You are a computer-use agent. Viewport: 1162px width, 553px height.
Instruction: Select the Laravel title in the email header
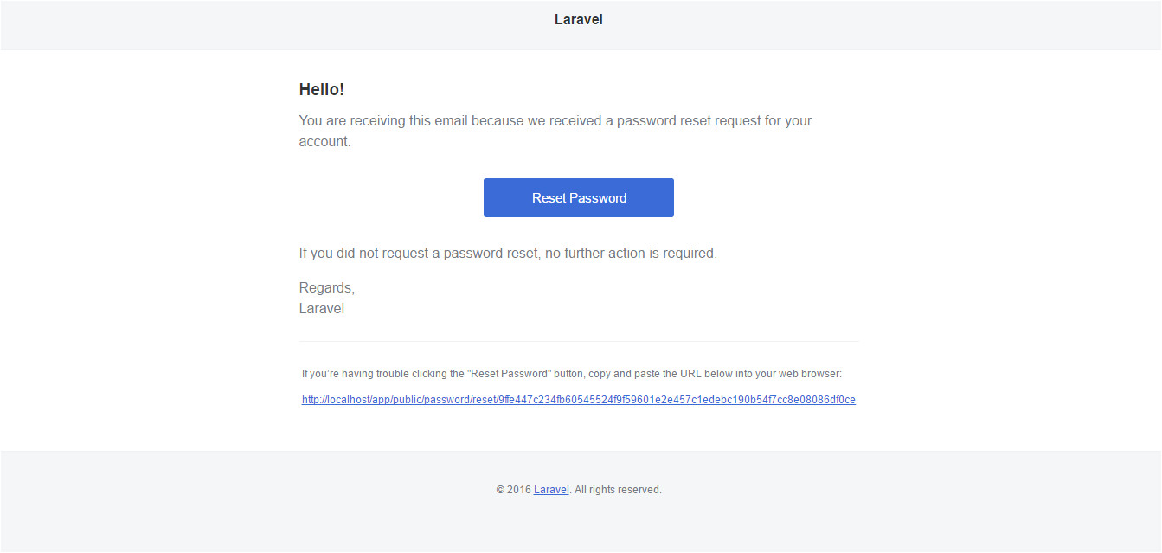click(578, 18)
